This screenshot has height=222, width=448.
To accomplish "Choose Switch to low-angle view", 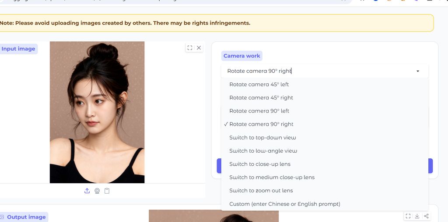I will coord(263,151).
